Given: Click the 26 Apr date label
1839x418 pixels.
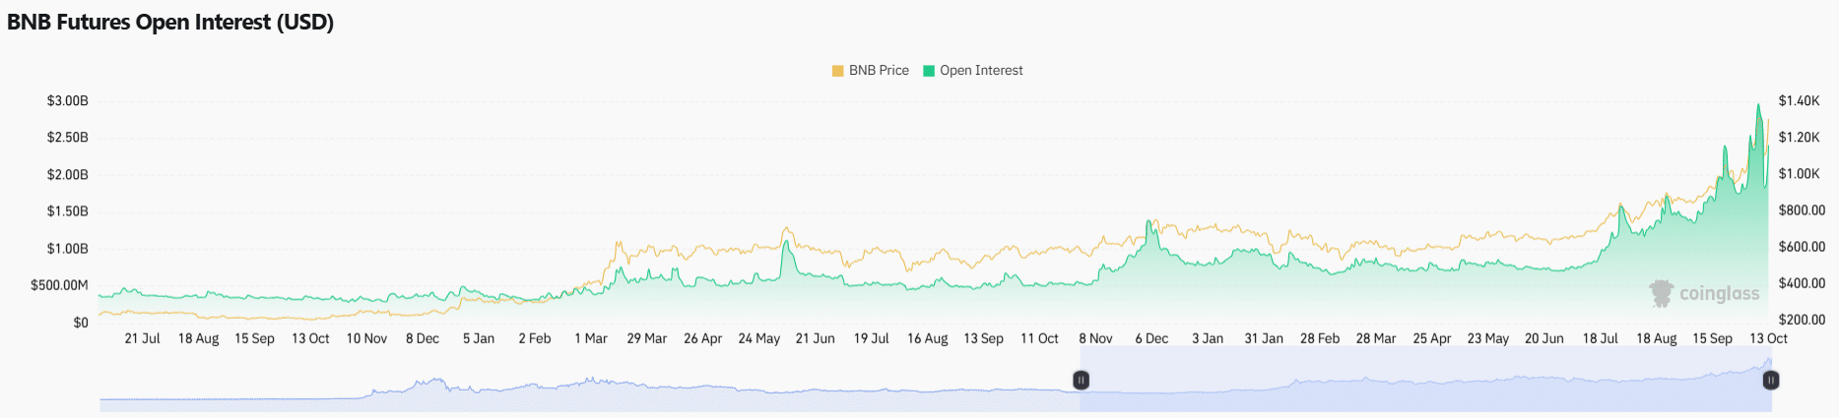Looking at the screenshot, I should click(703, 338).
